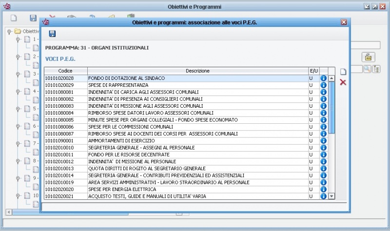This screenshot has height=231, width=390.
Task: Open info for AMMORTAMENTI DI ESERCIZIO
Action: pyautogui.click(x=323, y=141)
